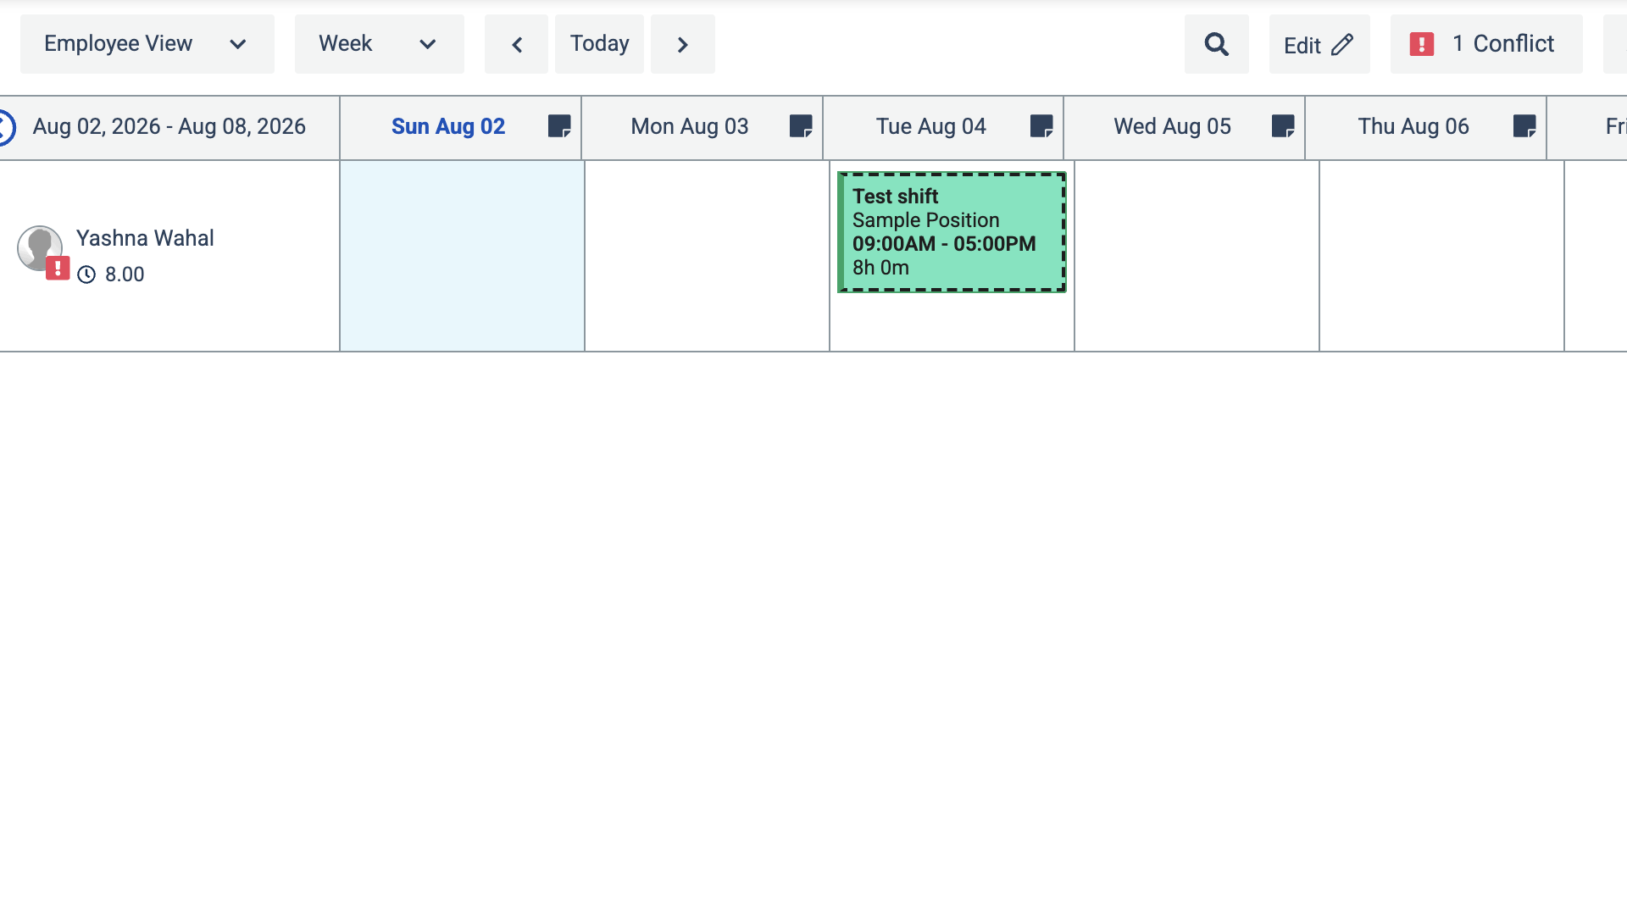Click the Aug 02, 2026 - Aug 08, 2026 date range
This screenshot has height=915, width=1627.
(169, 126)
